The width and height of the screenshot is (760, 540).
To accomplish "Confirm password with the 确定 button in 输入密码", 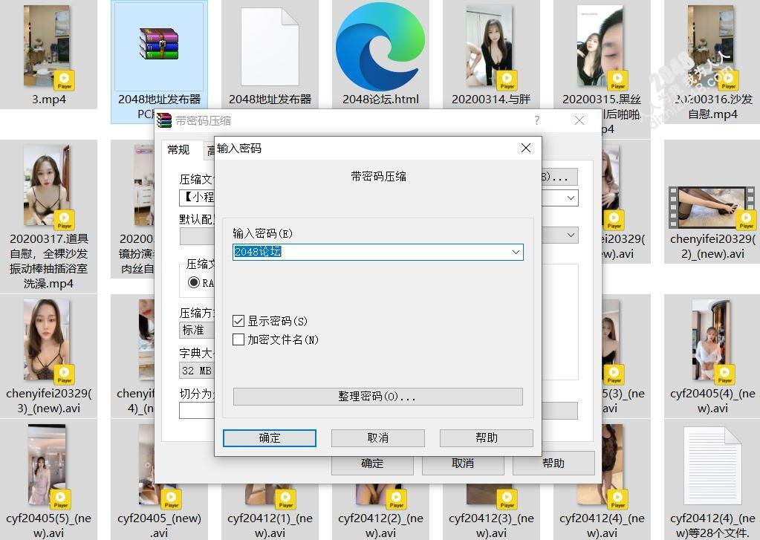I will click(x=269, y=438).
